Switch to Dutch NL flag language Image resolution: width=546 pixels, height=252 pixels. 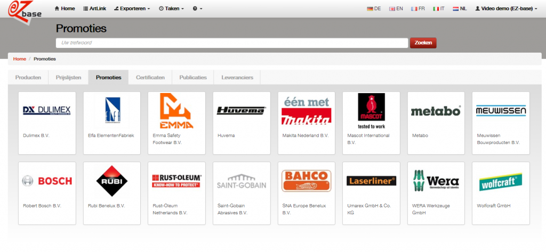(460, 9)
